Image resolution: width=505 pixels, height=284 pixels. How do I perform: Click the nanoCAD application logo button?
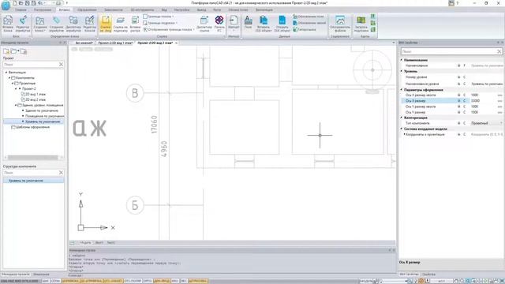tap(6, 6)
